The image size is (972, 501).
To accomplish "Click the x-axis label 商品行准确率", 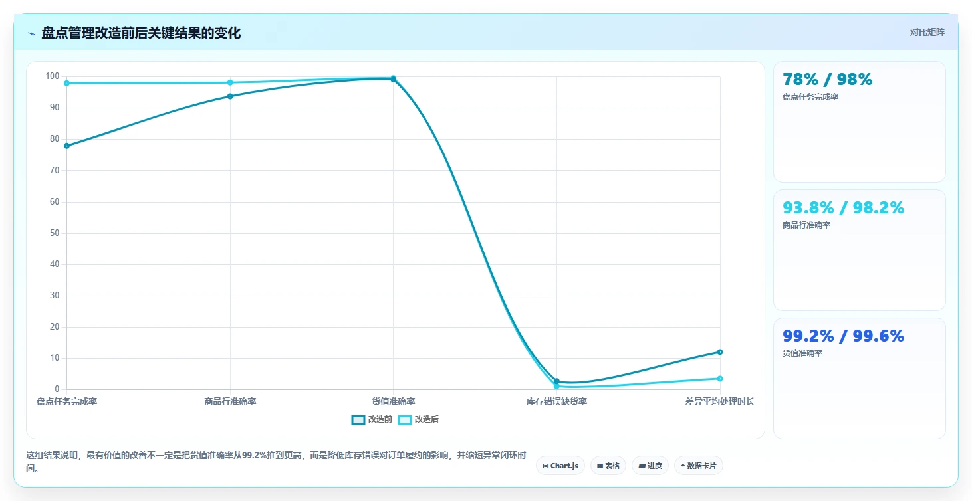I will [x=230, y=401].
